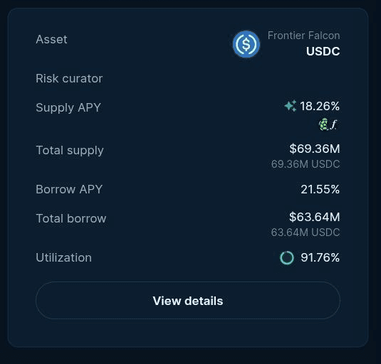Click the utilization ring indicator
This screenshot has width=381, height=364.
(287, 257)
